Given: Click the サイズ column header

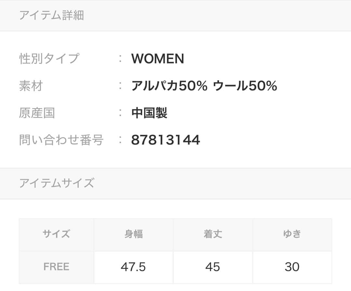Looking at the screenshot, I should pos(56,234).
